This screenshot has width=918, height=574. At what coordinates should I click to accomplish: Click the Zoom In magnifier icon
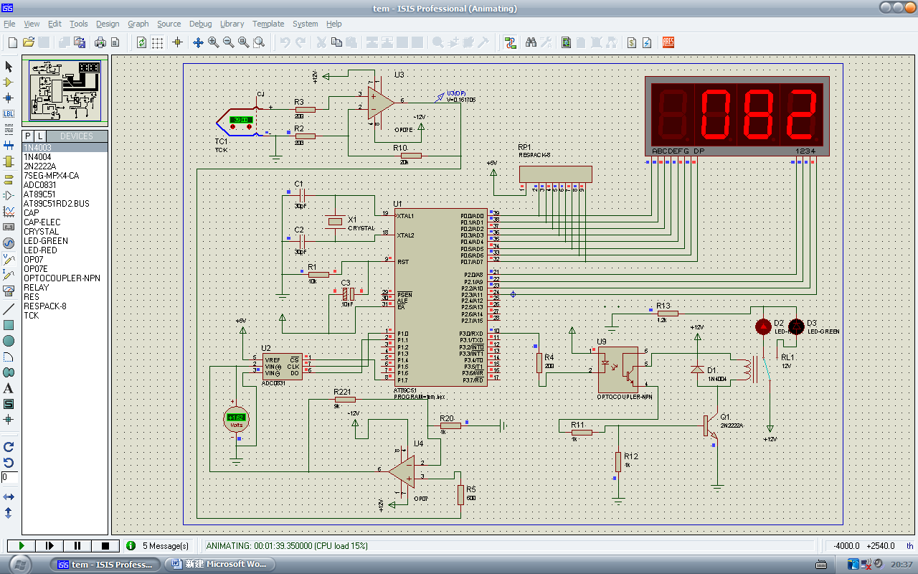click(x=214, y=42)
